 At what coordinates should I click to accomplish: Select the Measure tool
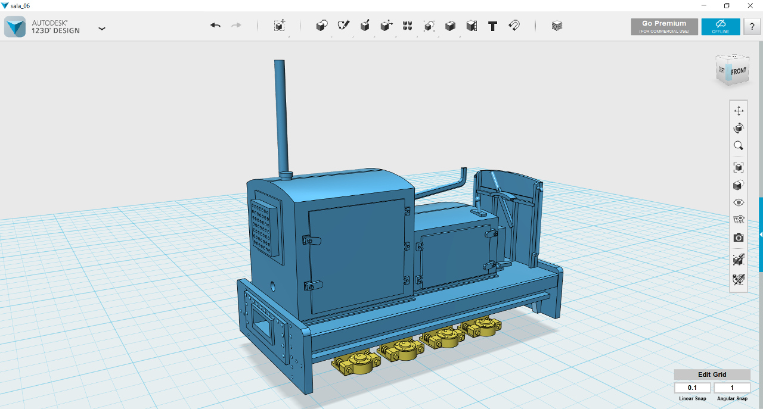(472, 26)
